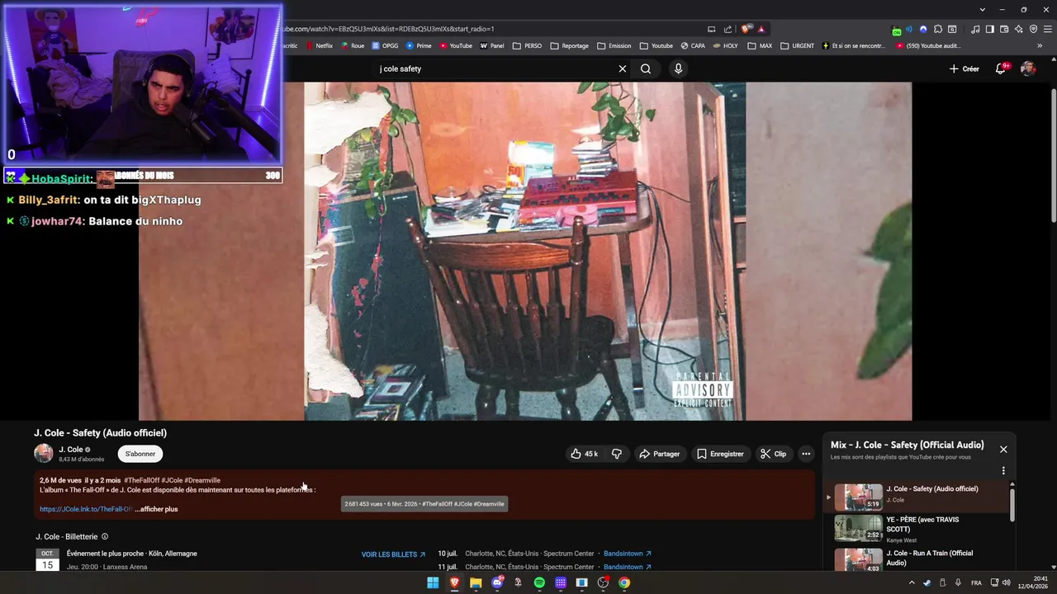Click the Billetterie info icon

click(x=105, y=536)
